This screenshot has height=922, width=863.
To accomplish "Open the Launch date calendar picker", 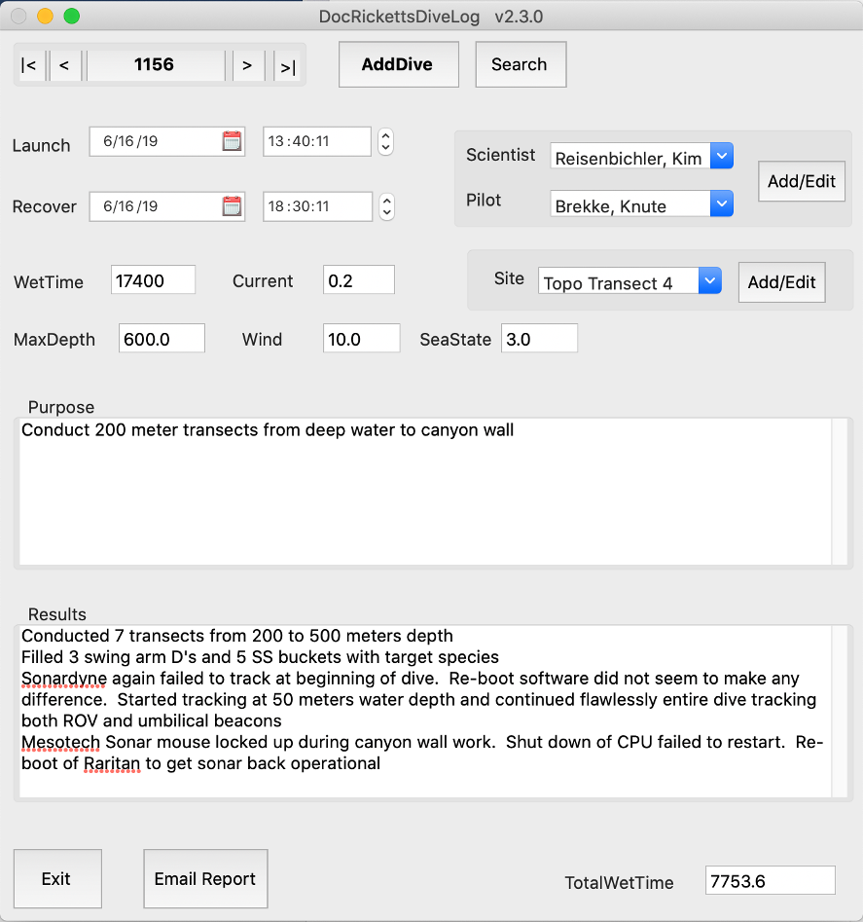I will click(232, 141).
